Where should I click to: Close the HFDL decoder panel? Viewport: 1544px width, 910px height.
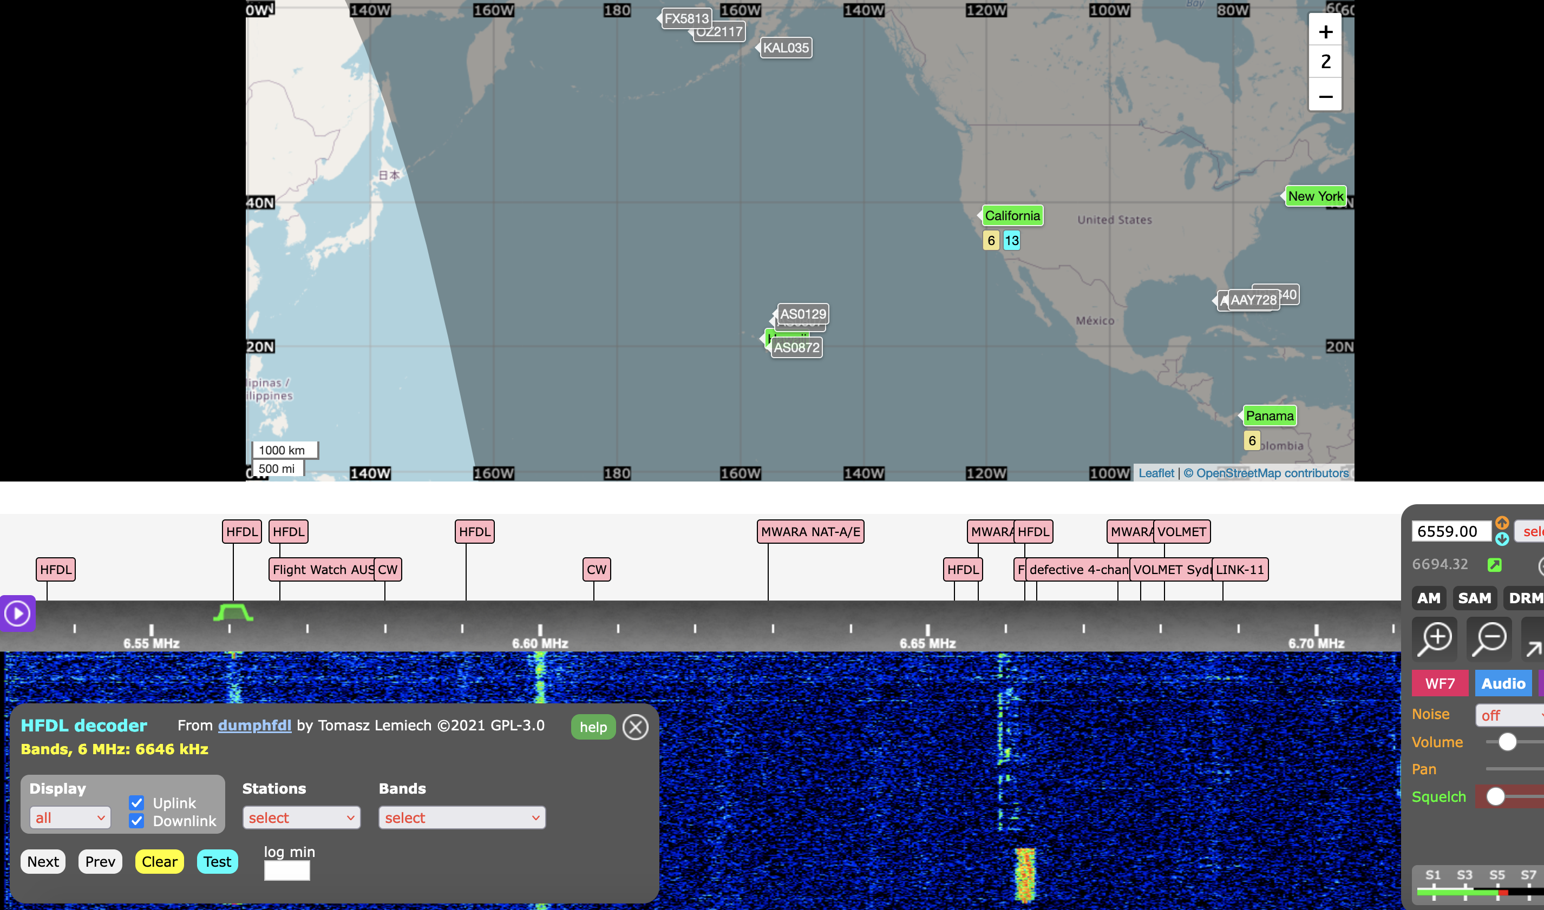click(635, 727)
